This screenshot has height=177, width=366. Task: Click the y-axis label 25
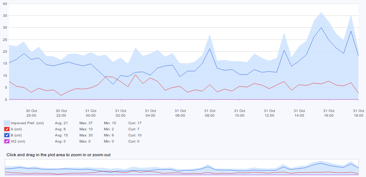coord(5,39)
